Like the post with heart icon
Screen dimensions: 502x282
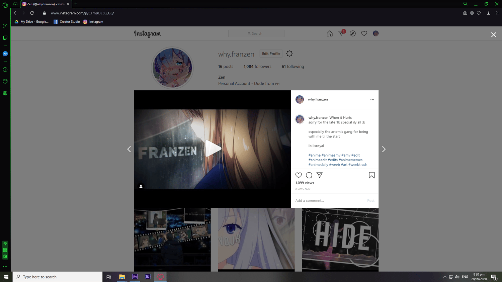coord(299,175)
